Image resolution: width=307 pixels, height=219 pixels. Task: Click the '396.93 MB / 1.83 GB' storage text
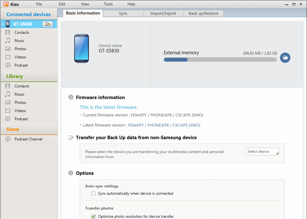(260, 53)
